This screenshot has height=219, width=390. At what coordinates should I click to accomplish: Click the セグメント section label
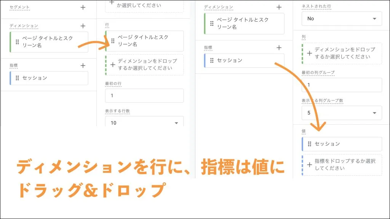[x=19, y=8]
